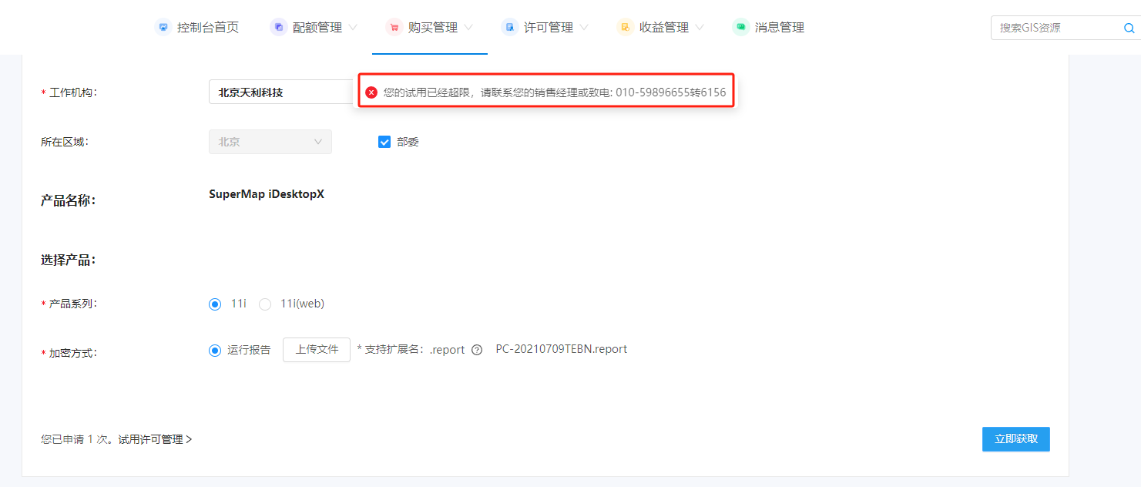Click the 控制台首页 monitor icon
This screenshot has width=1141, height=487.
(x=163, y=28)
